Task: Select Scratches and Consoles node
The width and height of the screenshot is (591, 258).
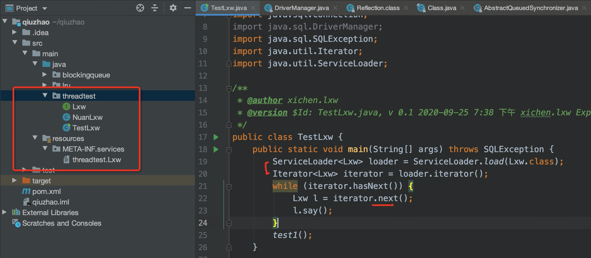Action: tap(62, 223)
